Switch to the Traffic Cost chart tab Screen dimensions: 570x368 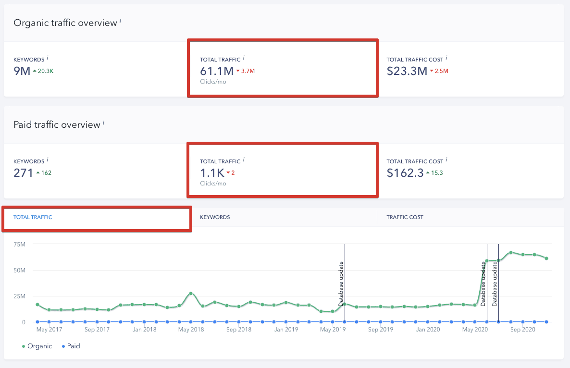point(405,217)
